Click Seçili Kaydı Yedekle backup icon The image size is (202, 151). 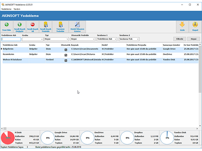pos(46,24)
